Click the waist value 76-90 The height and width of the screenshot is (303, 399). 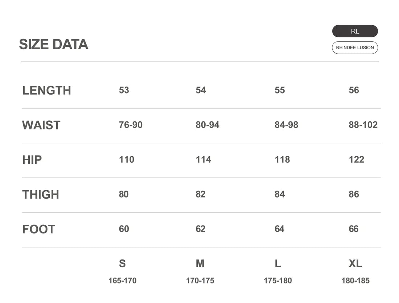pyautogui.click(x=131, y=125)
